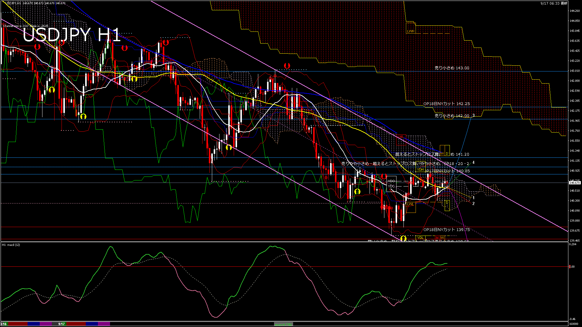Click the large USDJPY H1 title
The image size is (582, 327).
click(x=72, y=35)
